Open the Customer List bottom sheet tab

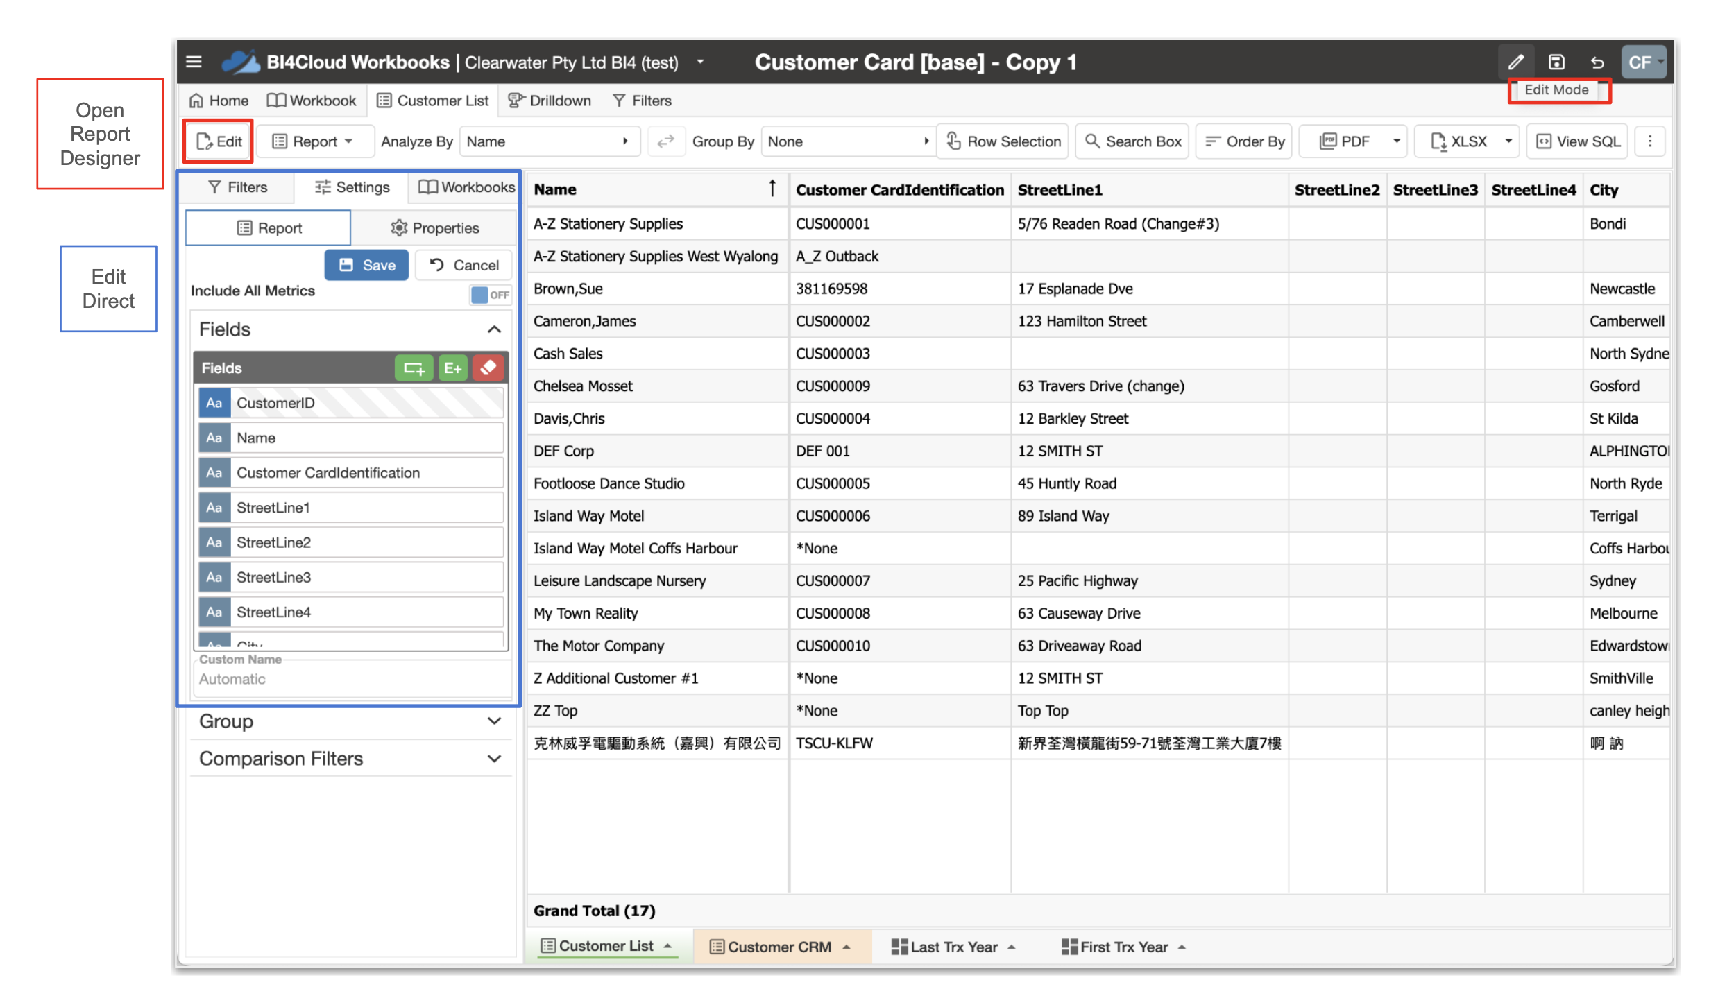tap(606, 947)
